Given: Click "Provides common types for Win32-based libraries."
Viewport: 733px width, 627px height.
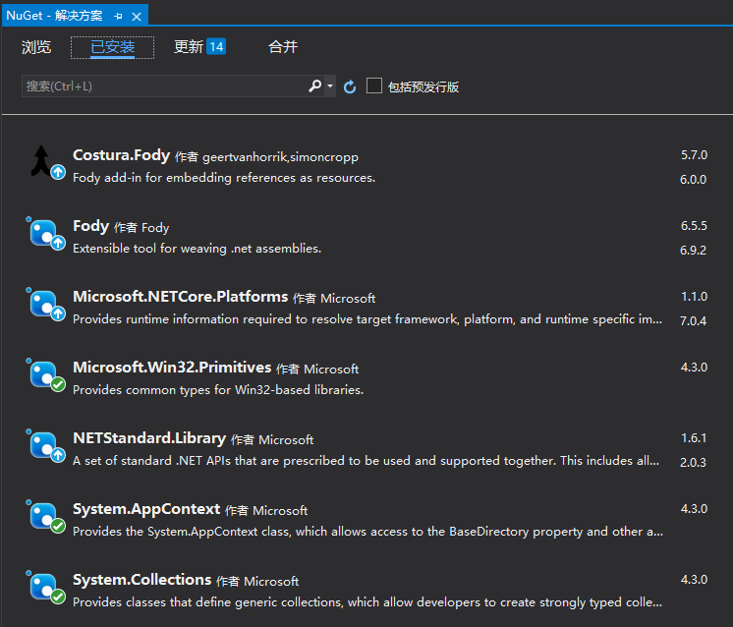Looking at the screenshot, I should click(x=218, y=389).
